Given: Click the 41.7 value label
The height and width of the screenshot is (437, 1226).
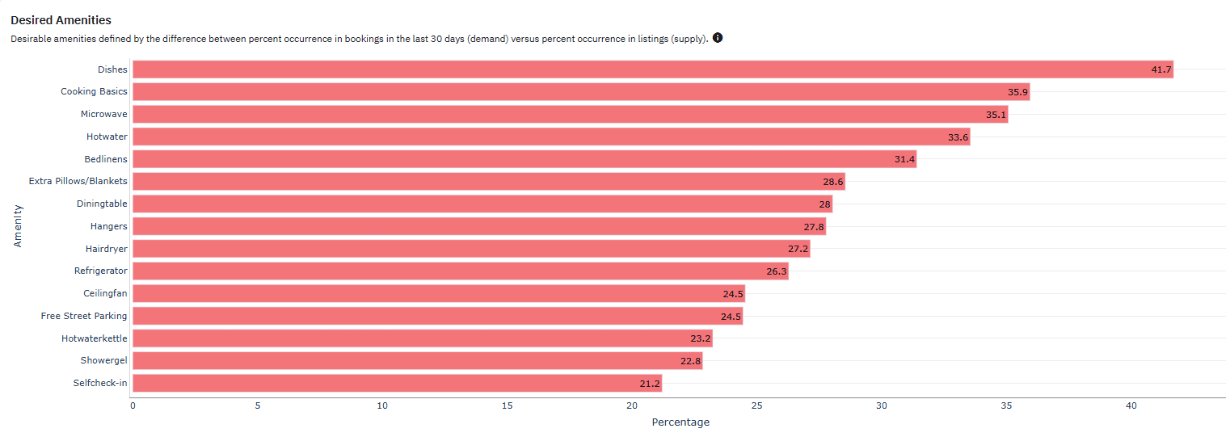Looking at the screenshot, I should 1161,70.
